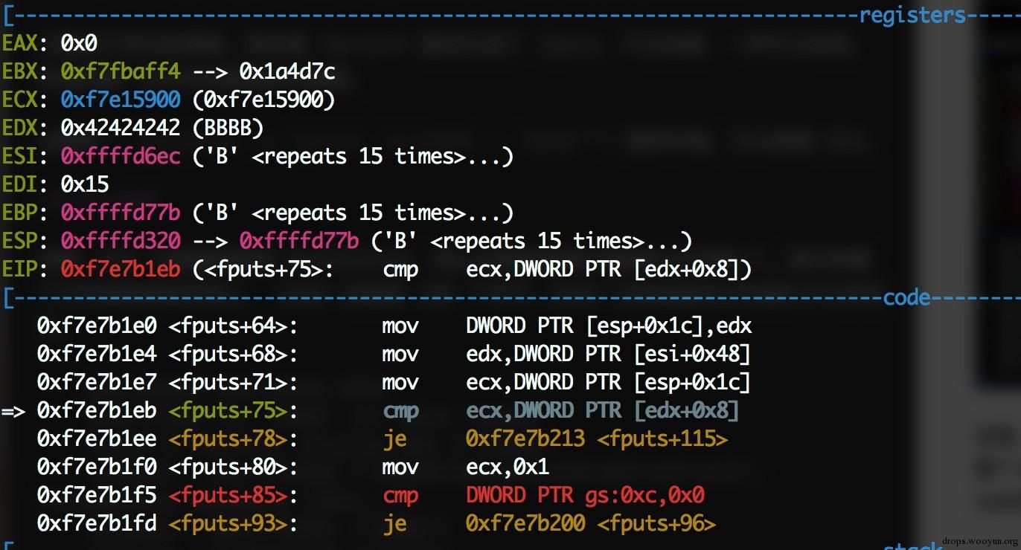The width and height of the screenshot is (1021, 550).
Task: Click the EBX address 0xf7fbaff4
Action: click(121, 71)
